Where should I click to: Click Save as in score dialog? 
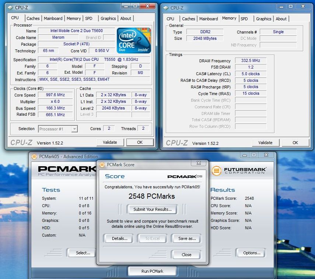coord(187,238)
